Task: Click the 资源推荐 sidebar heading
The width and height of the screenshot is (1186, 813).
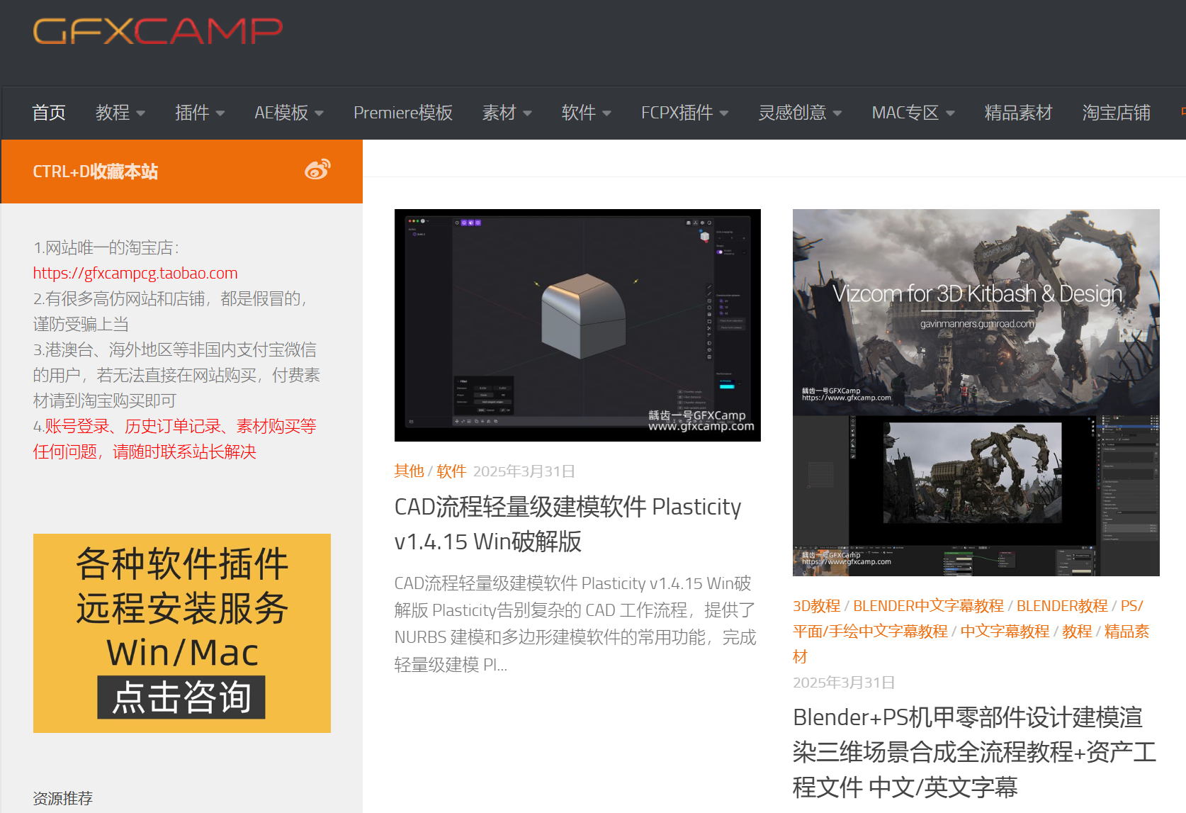Action: point(62,798)
